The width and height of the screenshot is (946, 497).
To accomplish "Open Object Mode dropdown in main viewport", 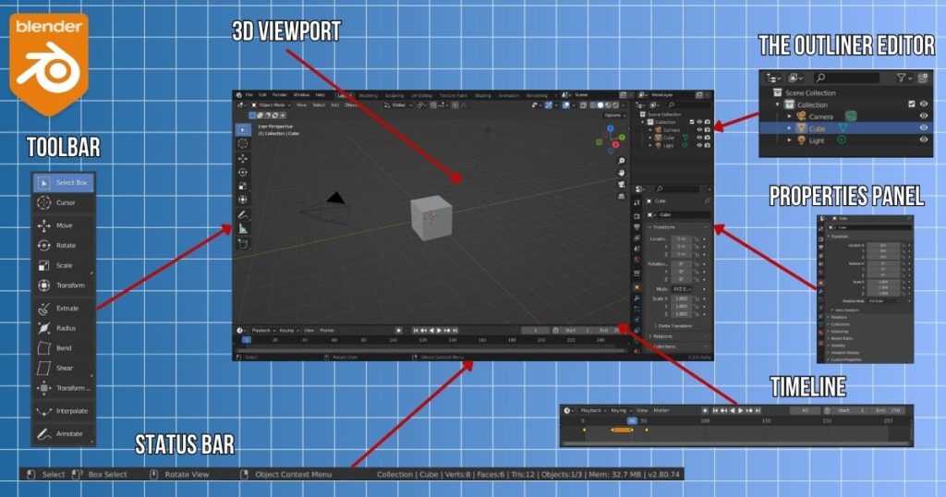I will click(x=271, y=105).
